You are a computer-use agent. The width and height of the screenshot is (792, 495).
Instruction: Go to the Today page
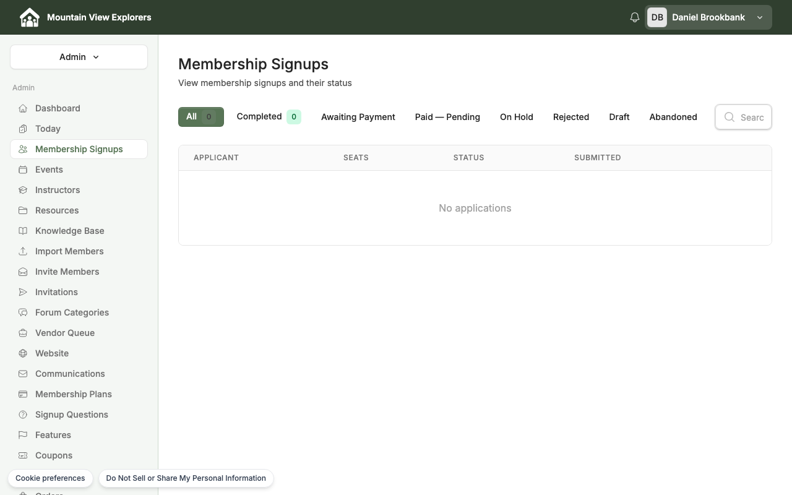(79, 129)
